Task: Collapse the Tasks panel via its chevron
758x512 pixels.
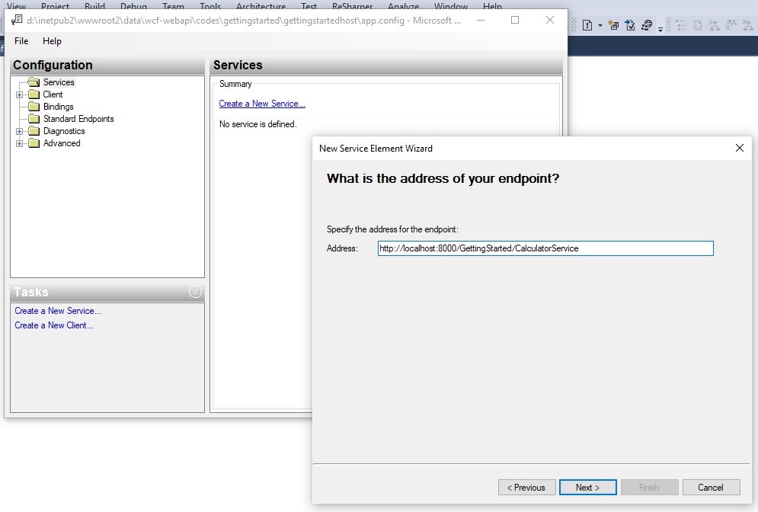Action: click(x=195, y=292)
